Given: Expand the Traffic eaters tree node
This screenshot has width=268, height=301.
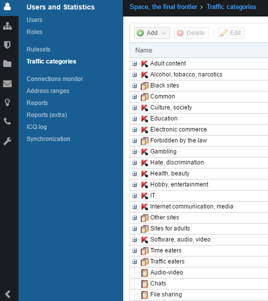Looking at the screenshot, I should 134,262.
